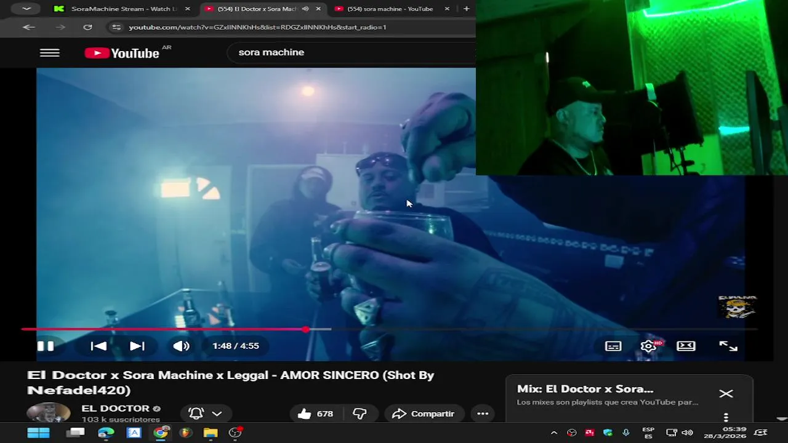Open the YouTube hamburger guide menu
Screen dimensions: 788x443
[50, 53]
